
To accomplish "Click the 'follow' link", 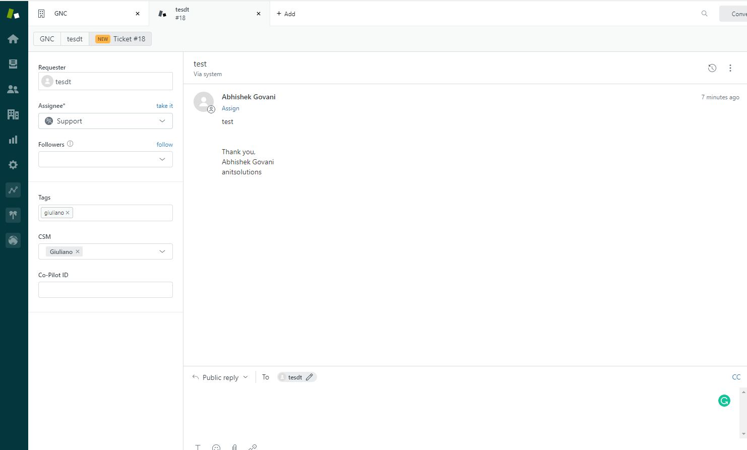I will [x=164, y=145].
